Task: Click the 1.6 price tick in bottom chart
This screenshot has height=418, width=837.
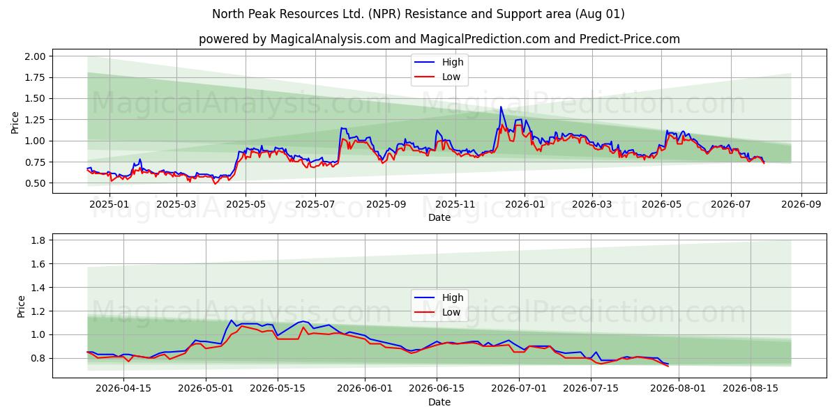Action: (39, 264)
